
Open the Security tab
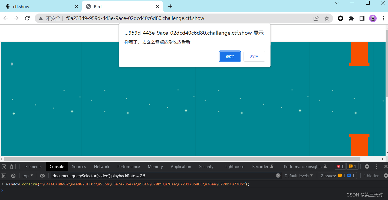[206, 166]
